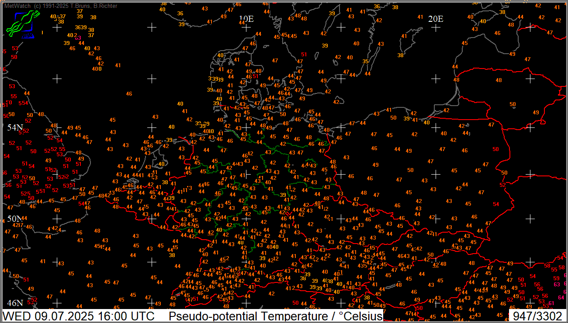Click the 10E longitude label

pyautogui.click(x=246, y=19)
